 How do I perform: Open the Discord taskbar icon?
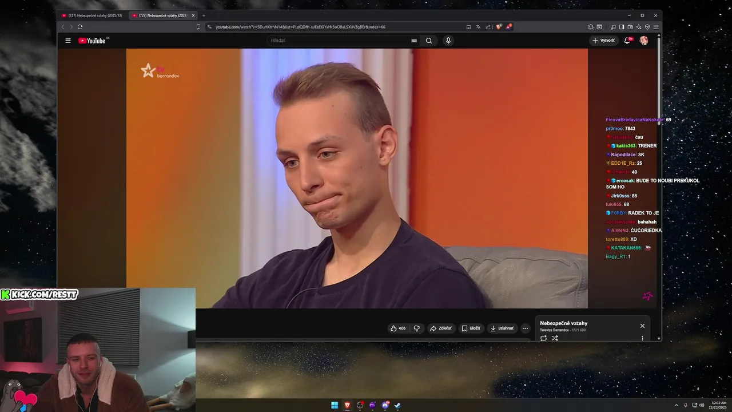point(385,405)
